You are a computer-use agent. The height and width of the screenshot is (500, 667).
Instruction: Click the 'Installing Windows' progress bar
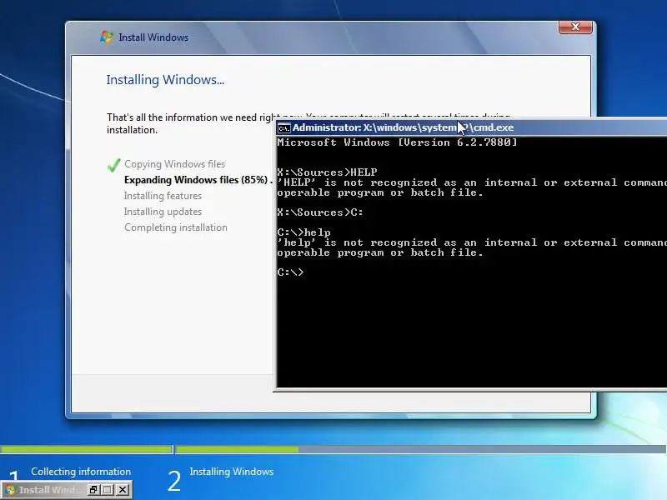tap(421, 449)
